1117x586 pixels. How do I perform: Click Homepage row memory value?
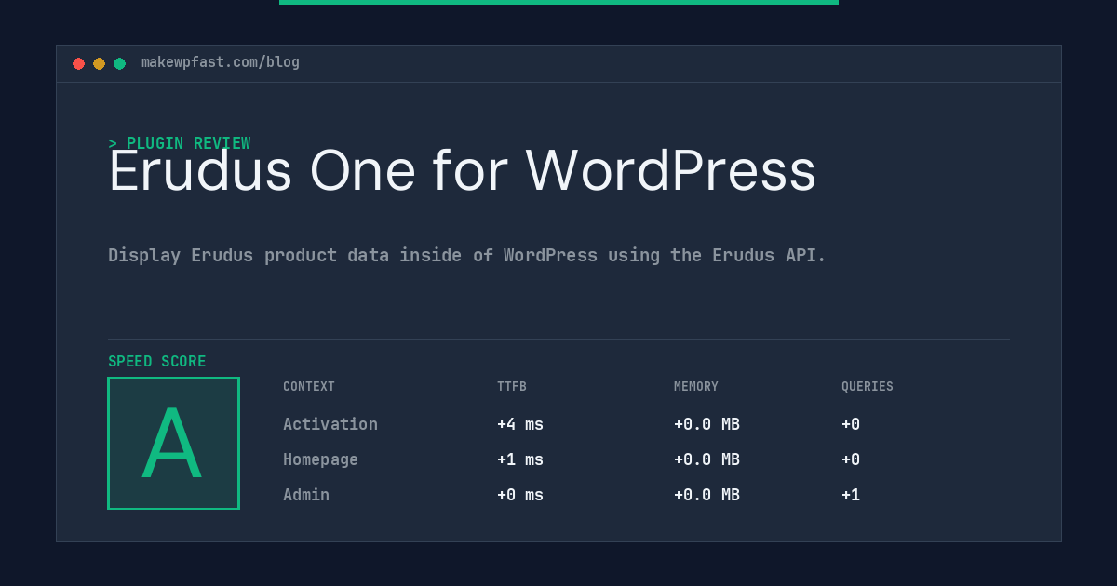707,459
